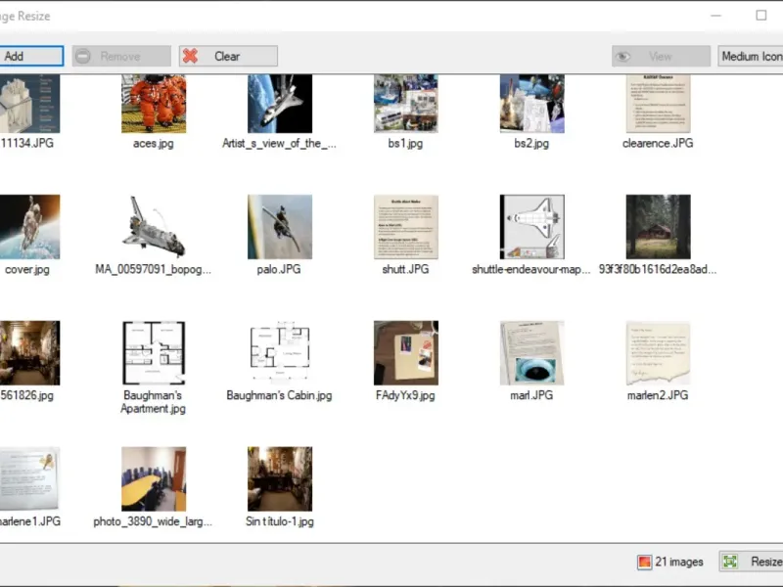Select the bs2.jpg thumbnail
783x587 pixels.
[x=531, y=104]
